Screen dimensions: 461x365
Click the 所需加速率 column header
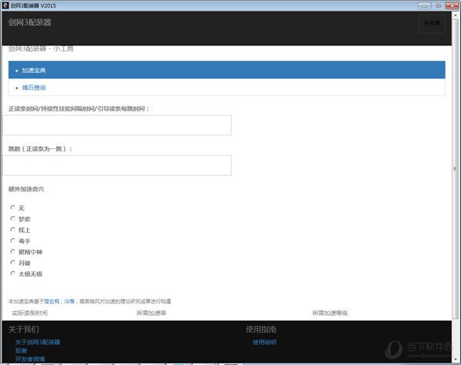click(x=151, y=313)
